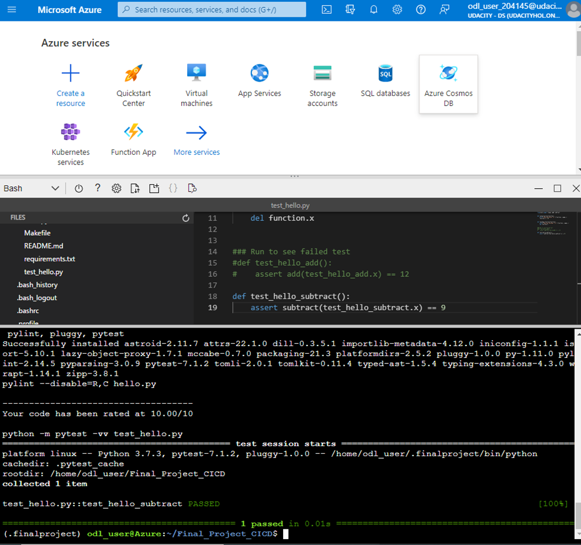Click the FILES panel header
The height and width of the screenshot is (545, 581).
(18, 217)
